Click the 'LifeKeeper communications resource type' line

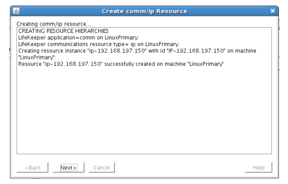coord(99,44)
